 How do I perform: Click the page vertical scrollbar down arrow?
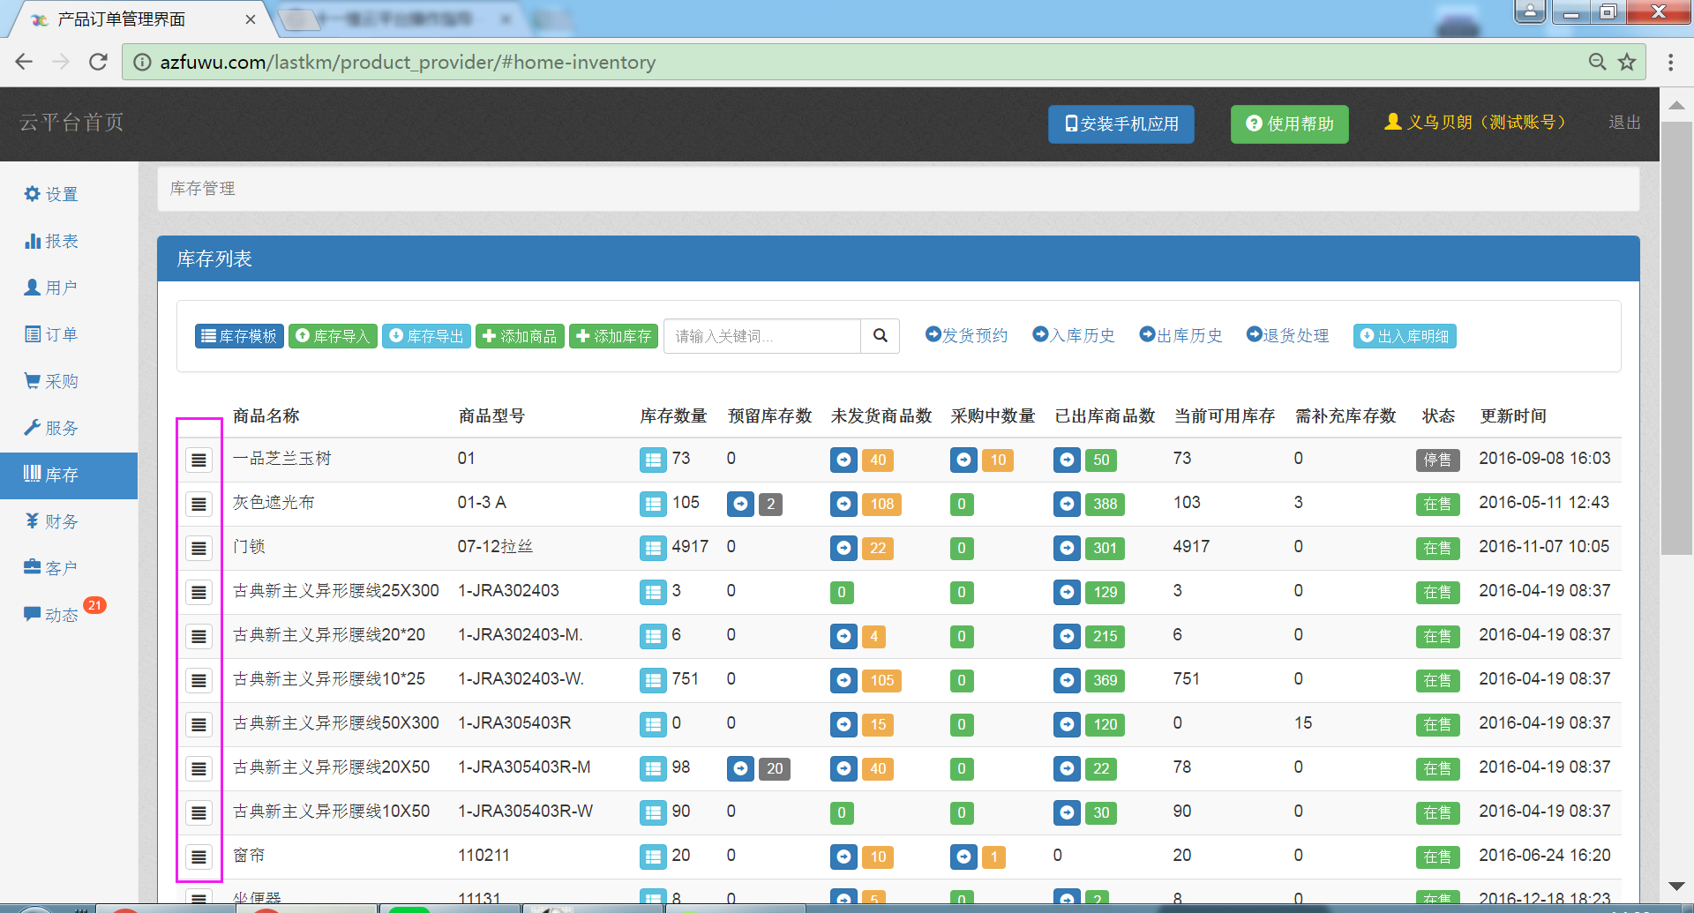coord(1676,887)
